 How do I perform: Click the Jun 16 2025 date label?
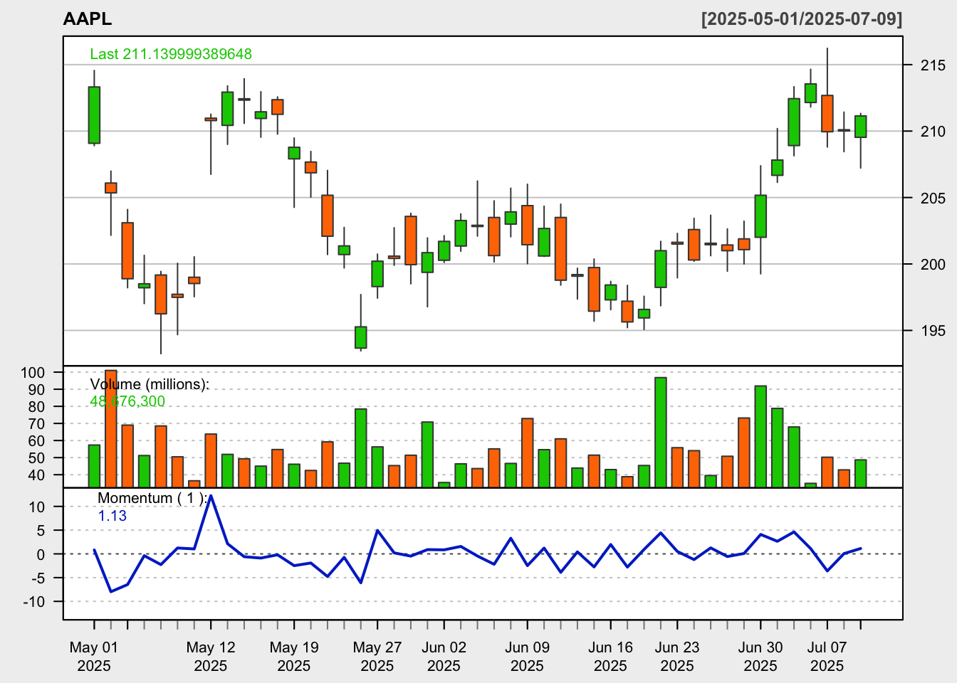point(610,657)
